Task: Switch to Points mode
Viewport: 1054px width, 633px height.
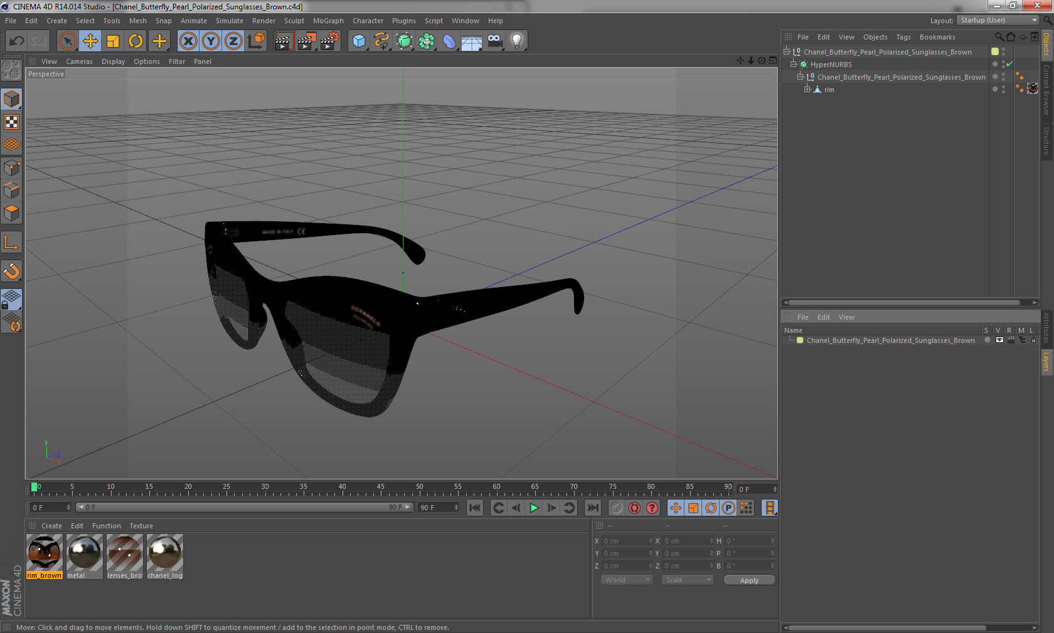Action: (x=12, y=167)
